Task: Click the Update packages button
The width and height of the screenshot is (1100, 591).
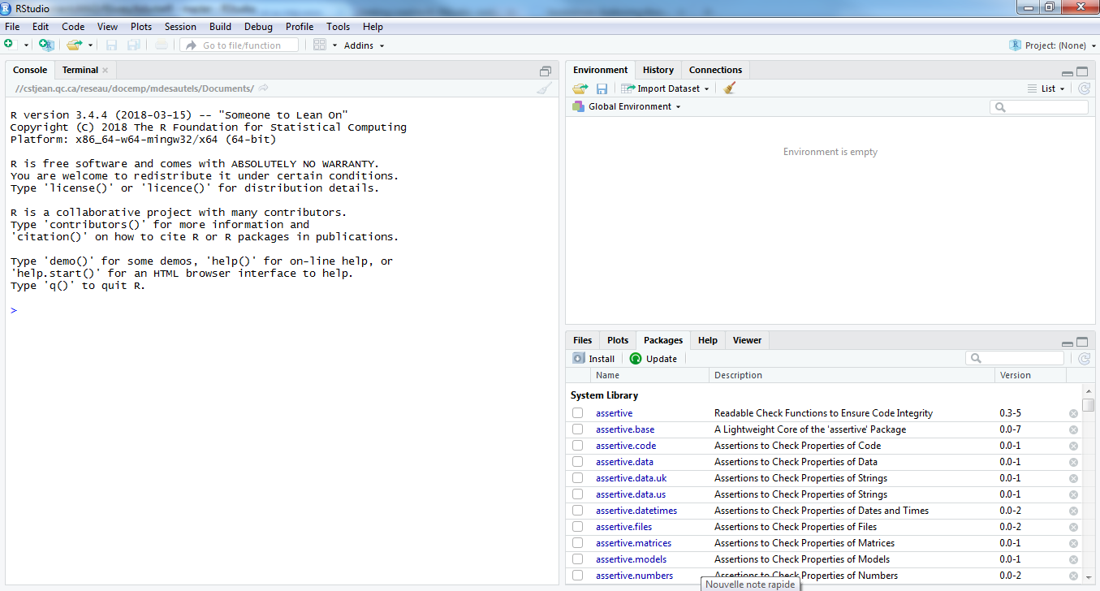Action: point(654,358)
